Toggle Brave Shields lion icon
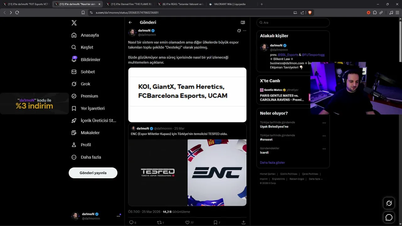The width and height of the screenshot is (402, 226). [x=310, y=13]
